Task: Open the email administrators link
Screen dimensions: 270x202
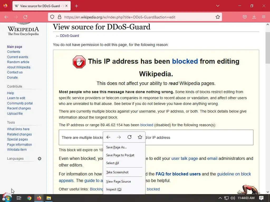Action: [x=212, y=159]
